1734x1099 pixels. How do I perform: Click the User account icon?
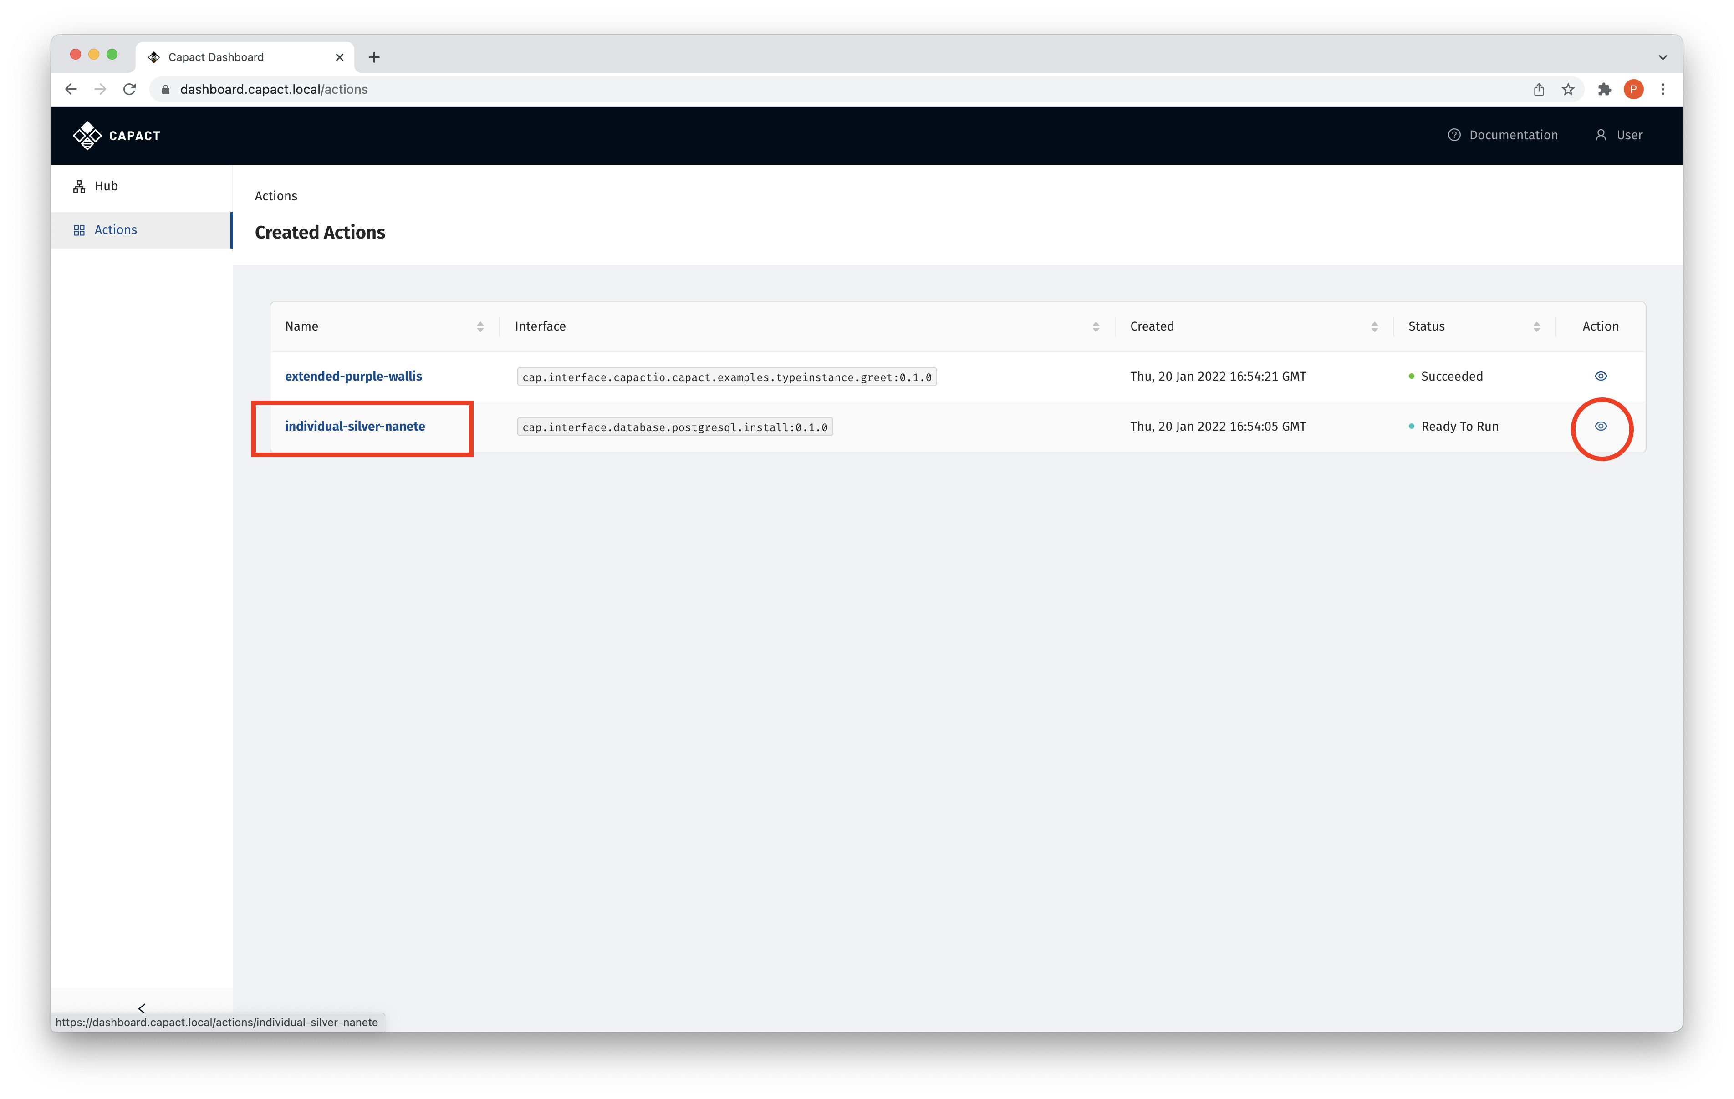[x=1601, y=135]
